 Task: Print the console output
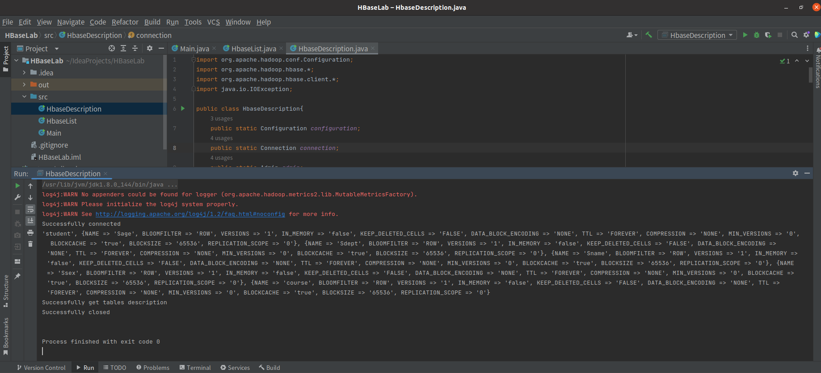pos(30,232)
